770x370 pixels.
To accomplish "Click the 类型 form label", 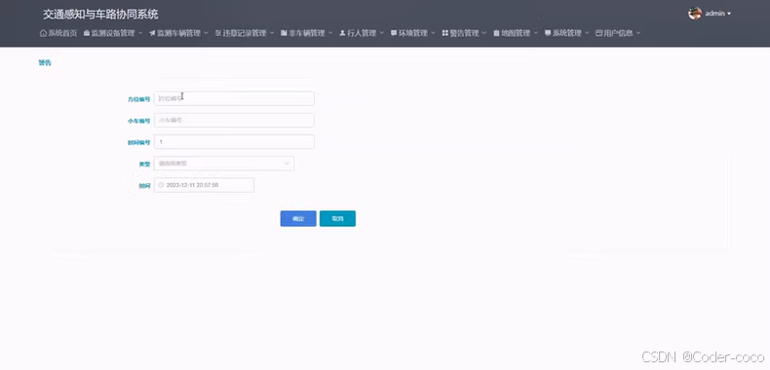I will [144, 165].
